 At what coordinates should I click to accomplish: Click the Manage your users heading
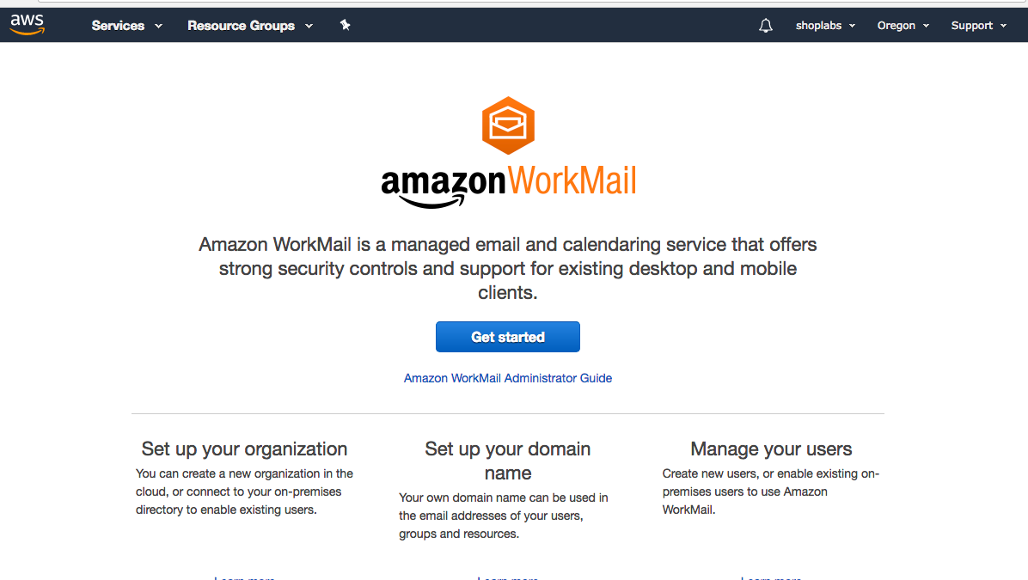coord(771,449)
